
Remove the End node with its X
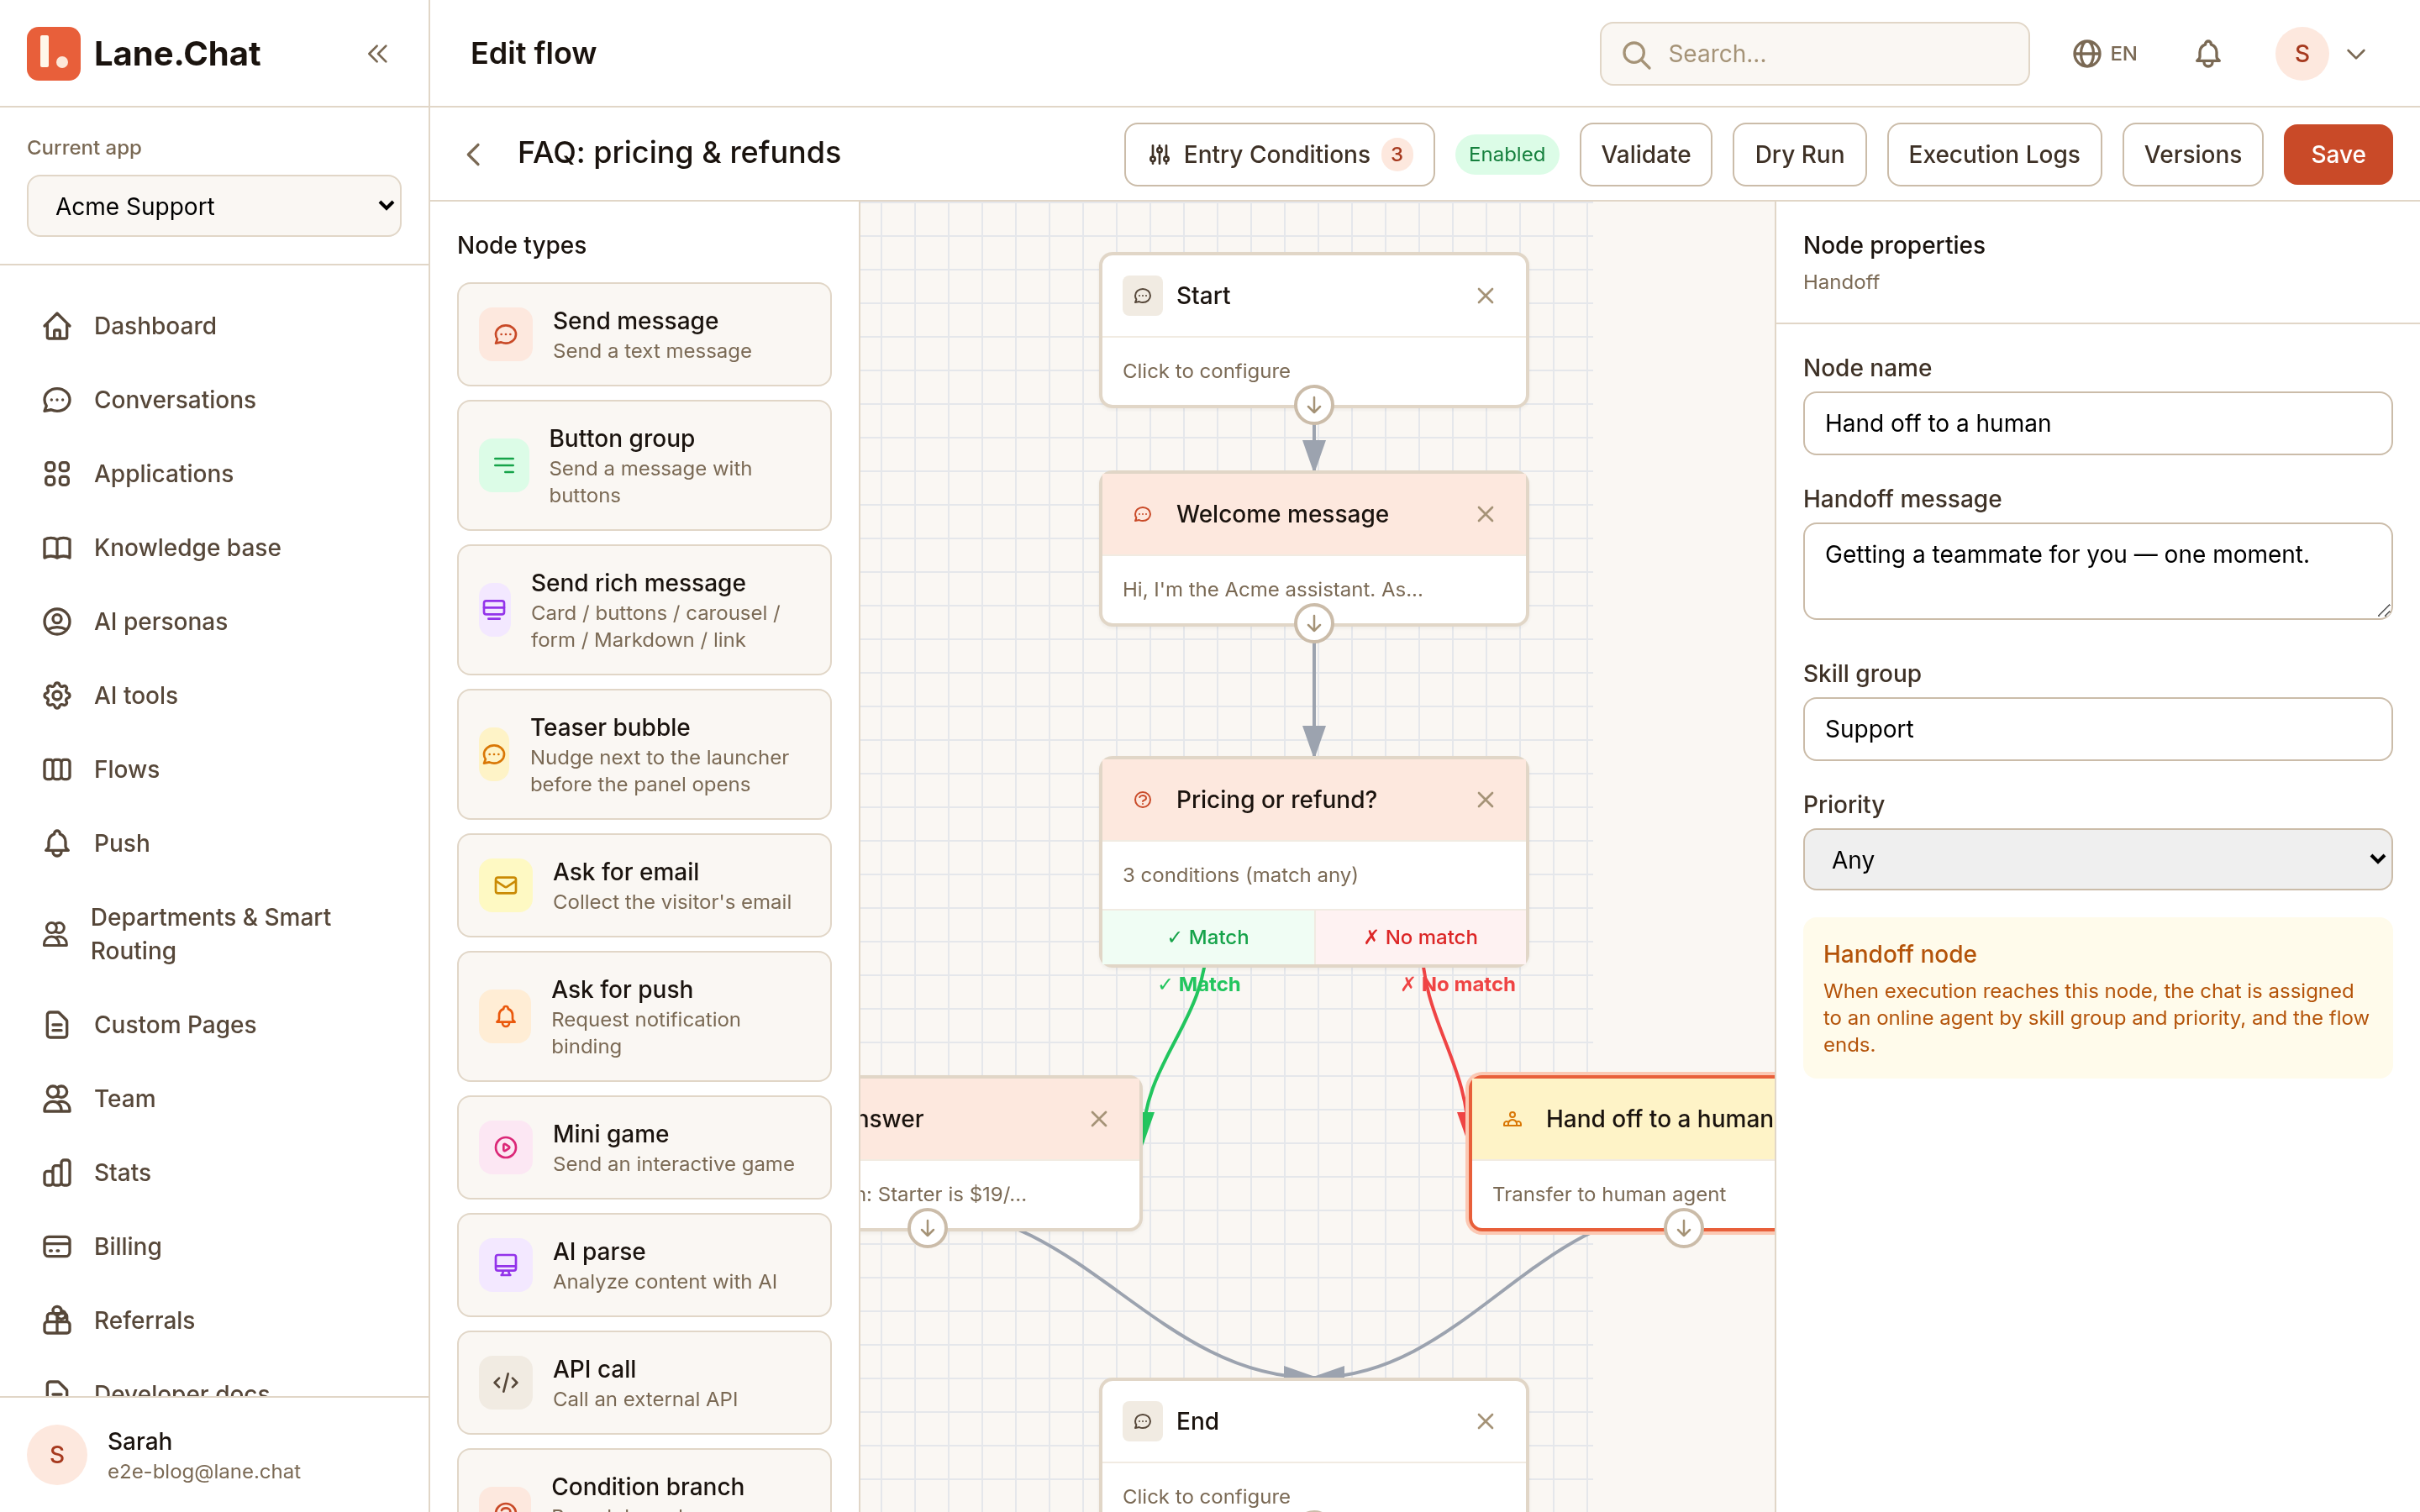[1485, 1422]
